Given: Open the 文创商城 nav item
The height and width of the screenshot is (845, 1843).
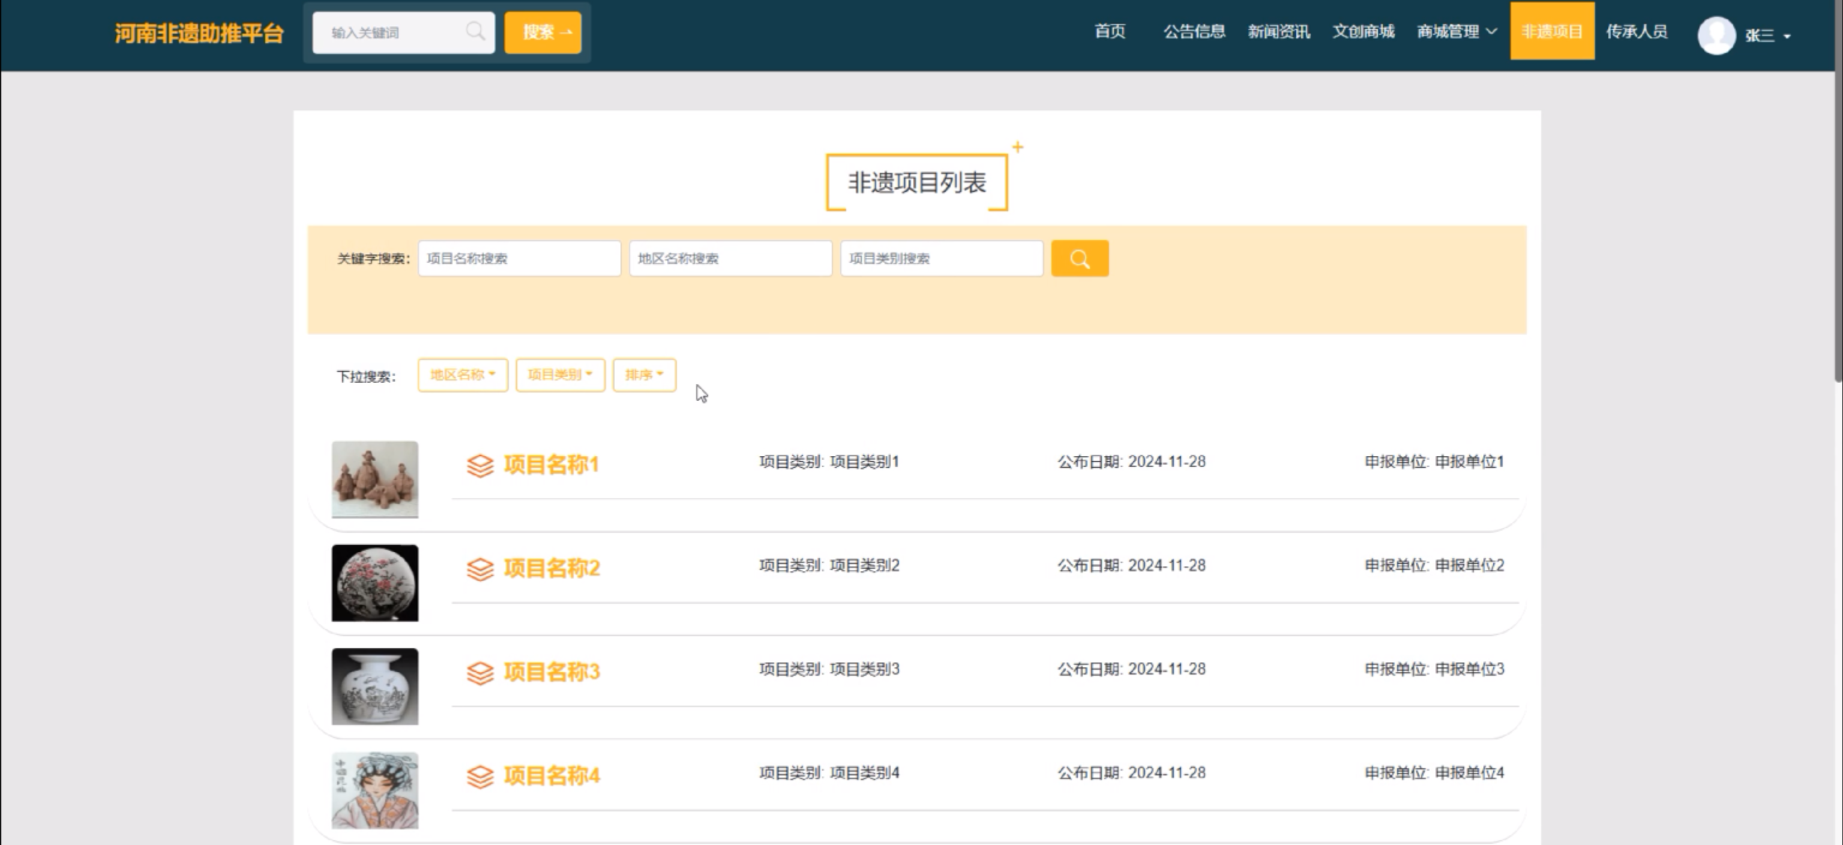Looking at the screenshot, I should (x=1363, y=31).
